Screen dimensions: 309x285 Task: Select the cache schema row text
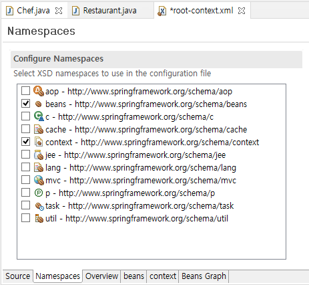146,130
